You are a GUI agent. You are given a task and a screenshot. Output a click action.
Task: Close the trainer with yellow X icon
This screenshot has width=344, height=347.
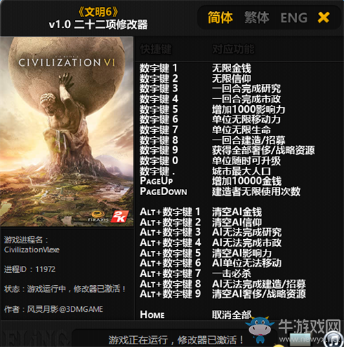pos(323,18)
